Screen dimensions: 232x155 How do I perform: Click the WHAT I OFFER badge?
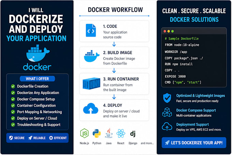pos(37,79)
